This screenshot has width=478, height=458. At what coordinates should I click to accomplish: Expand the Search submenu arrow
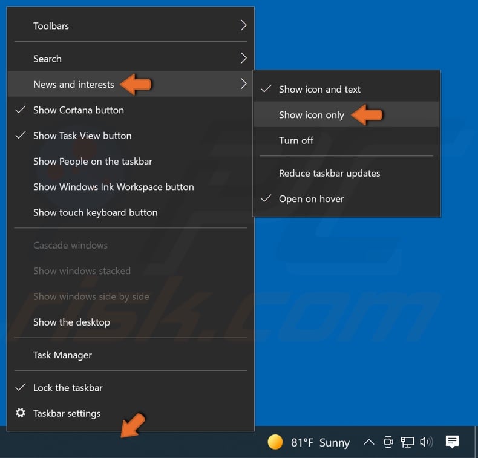(x=243, y=58)
